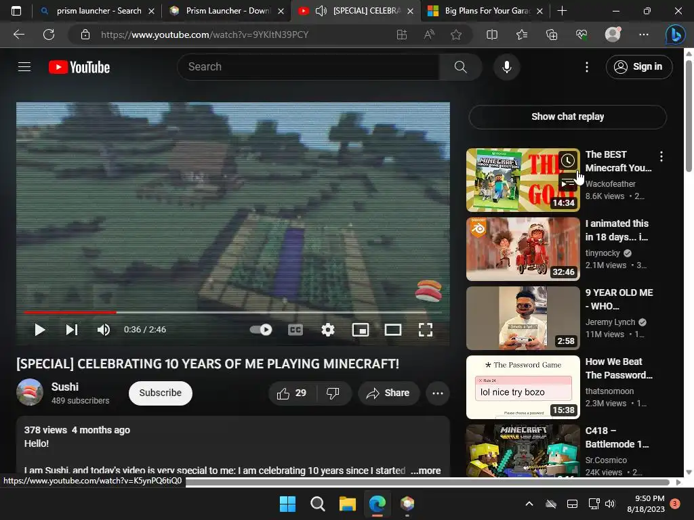Like the video with 29 likes
The width and height of the screenshot is (694, 520).
coord(291,393)
